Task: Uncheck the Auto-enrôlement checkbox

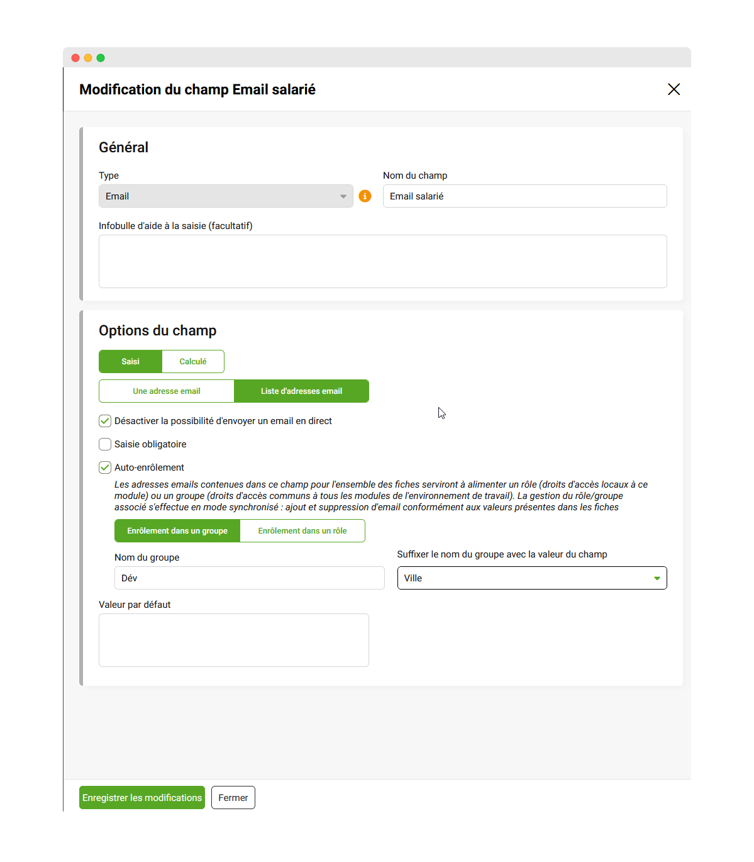Action: (105, 467)
